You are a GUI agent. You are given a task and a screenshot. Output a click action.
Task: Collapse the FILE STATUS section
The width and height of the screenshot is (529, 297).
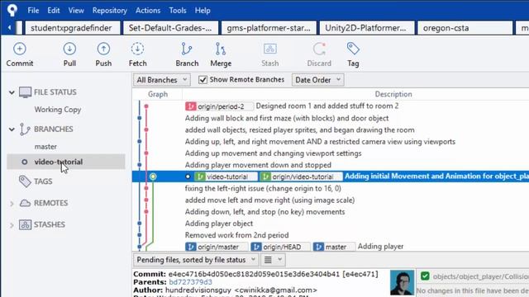point(12,92)
